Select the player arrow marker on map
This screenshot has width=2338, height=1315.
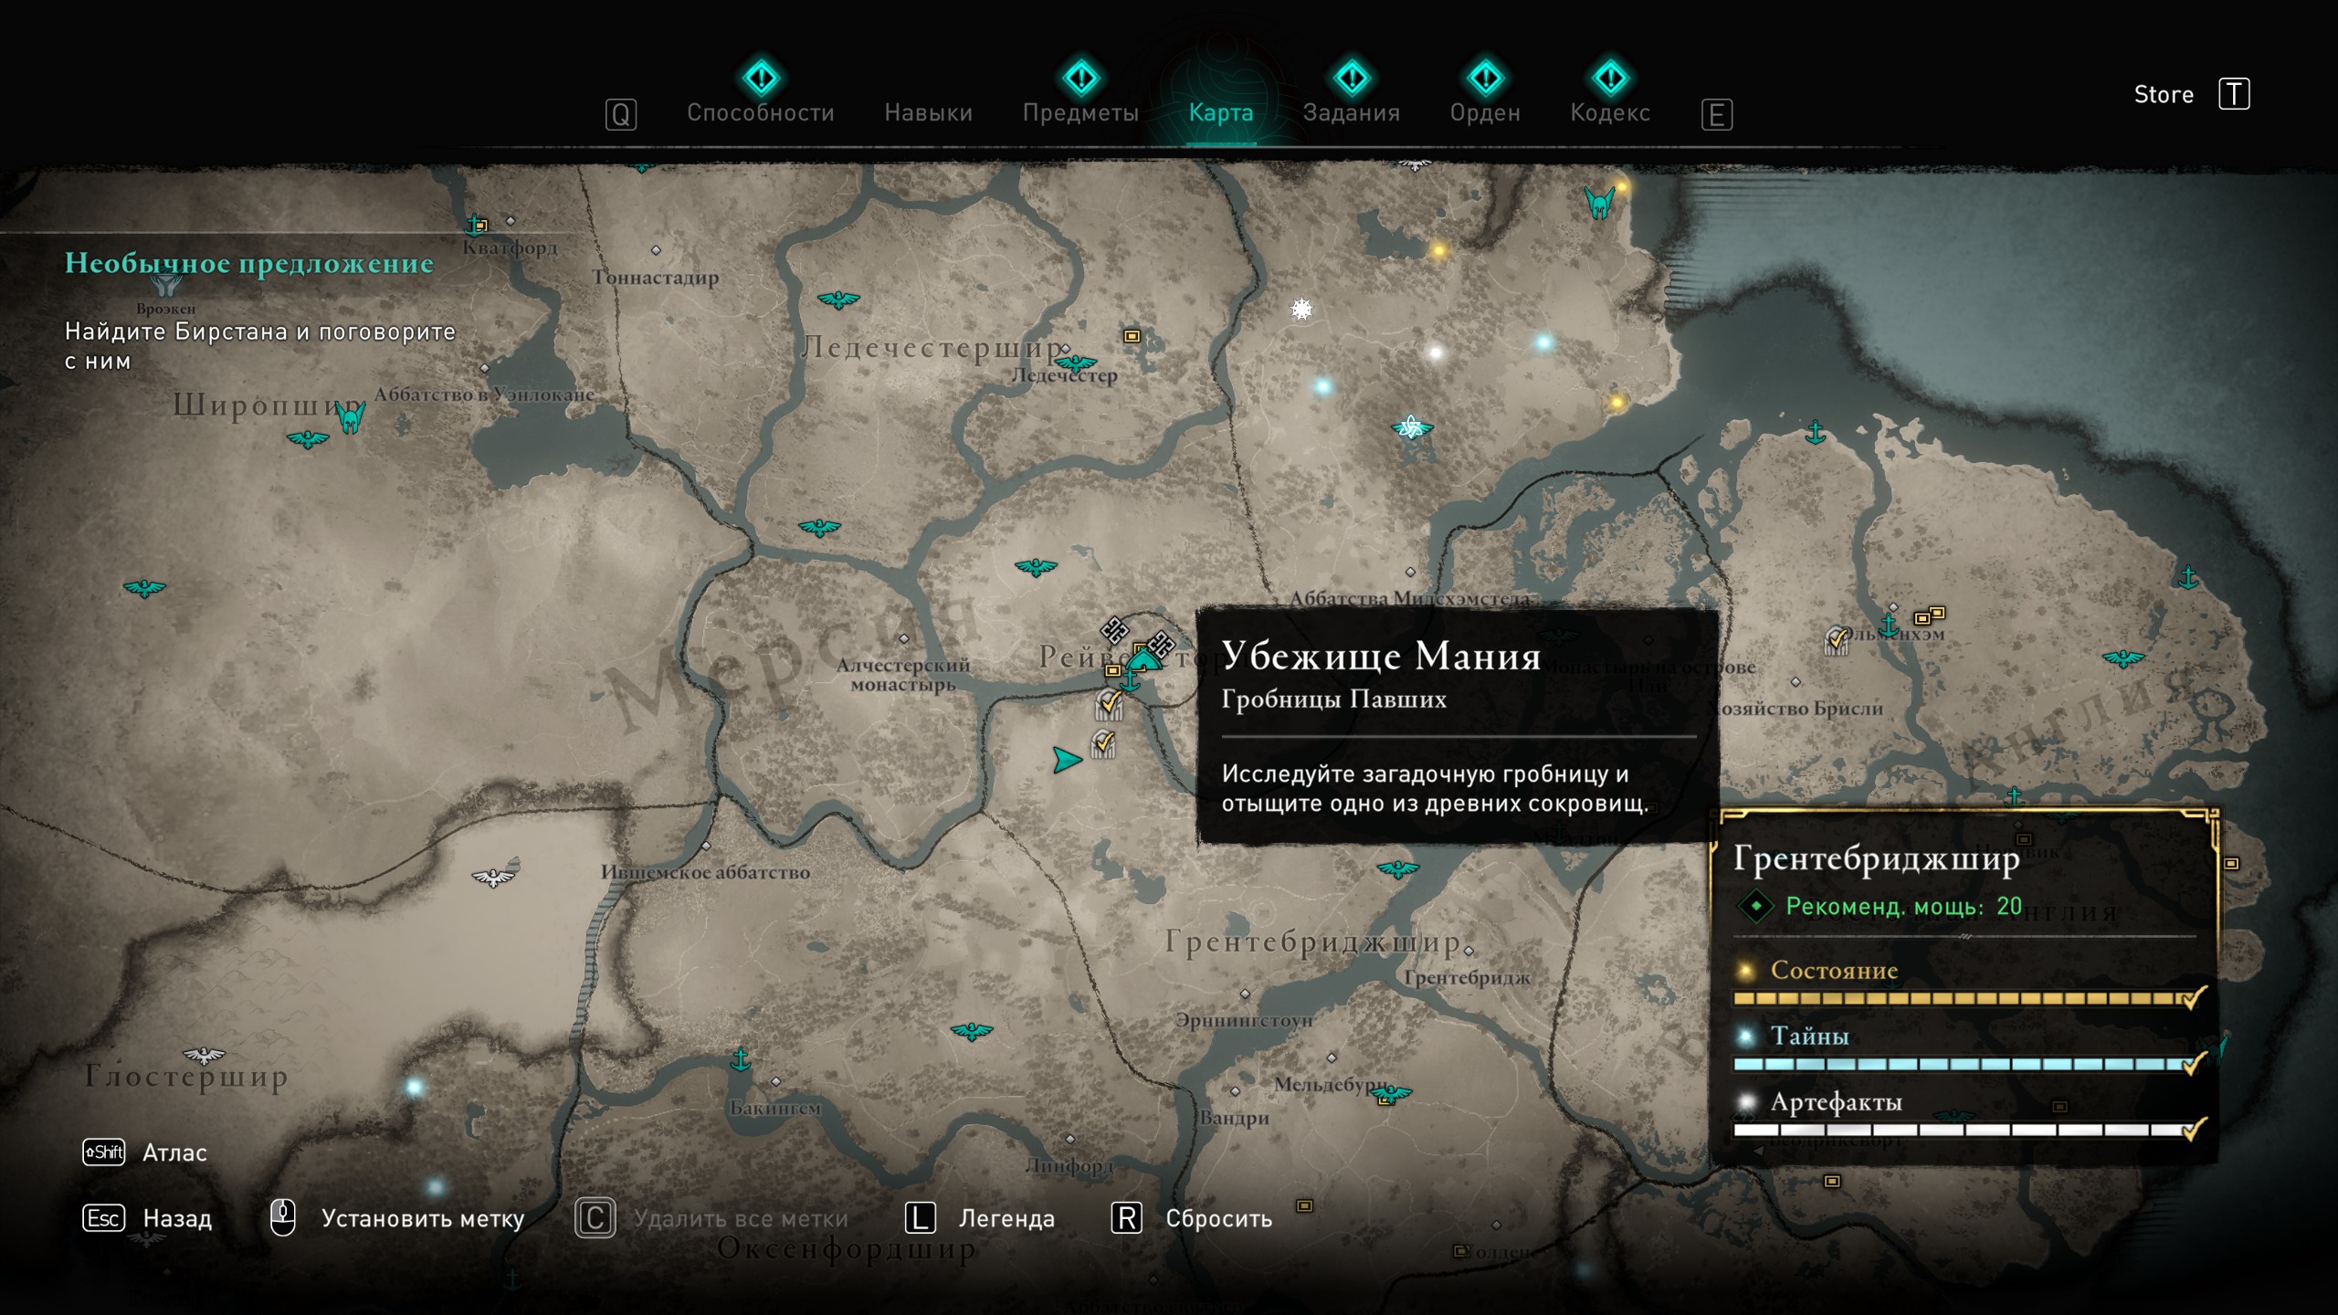click(x=1066, y=759)
